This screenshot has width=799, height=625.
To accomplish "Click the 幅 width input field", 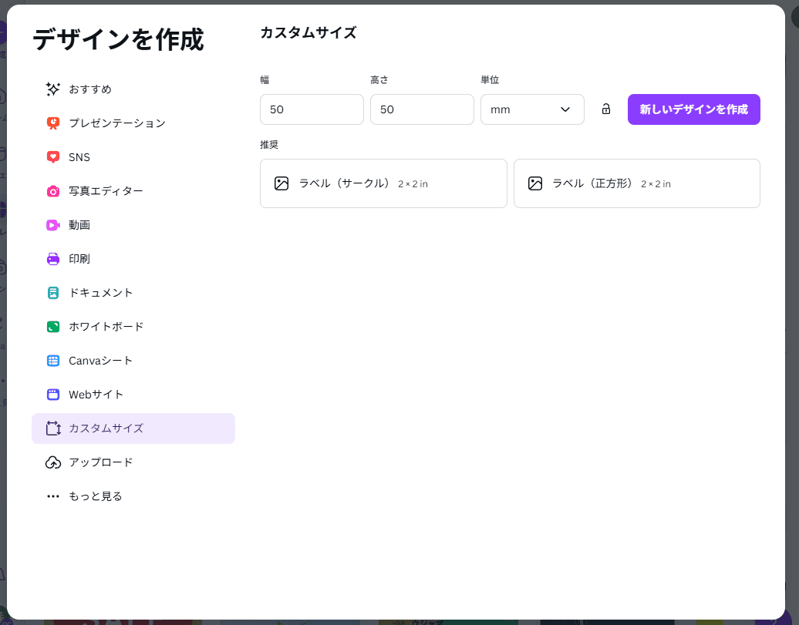I will [312, 109].
